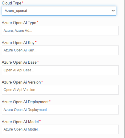Click the Azure Open Ai Version input
Screen dimensions: 125x138
point(60,90)
